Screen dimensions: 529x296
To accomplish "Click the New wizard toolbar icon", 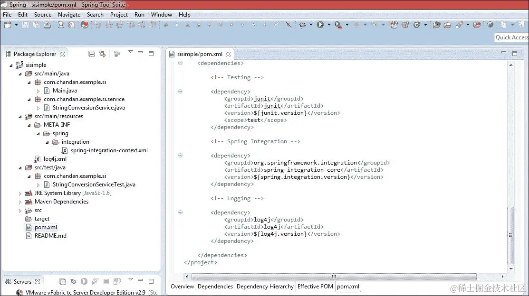I will click(8, 25).
